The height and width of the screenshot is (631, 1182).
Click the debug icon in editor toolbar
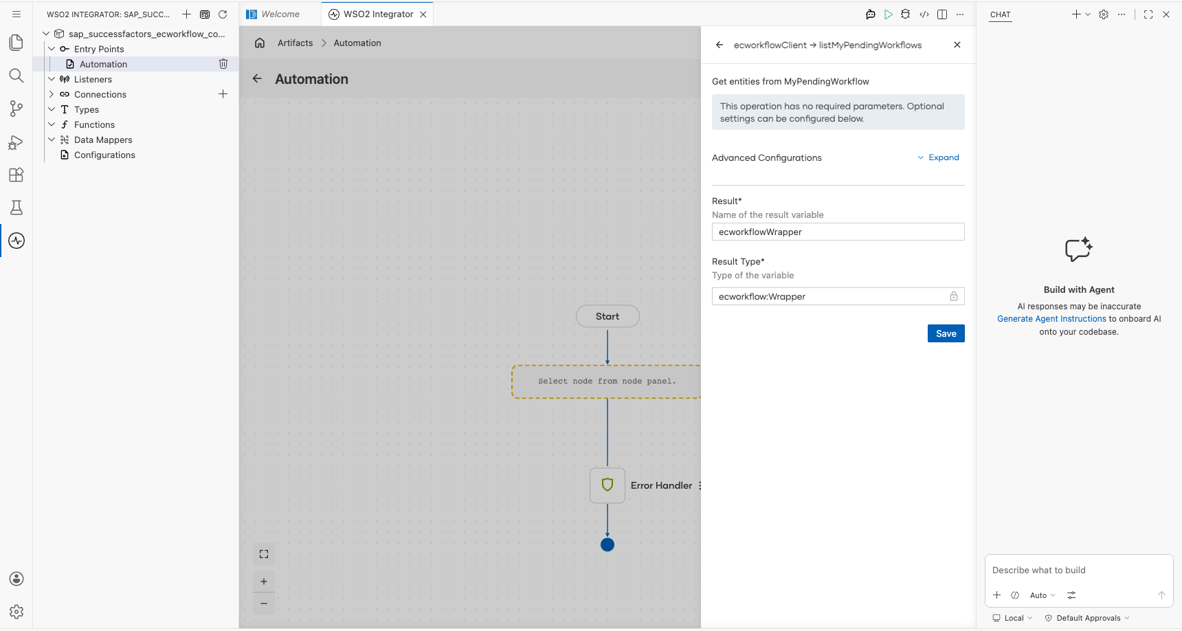906,14
